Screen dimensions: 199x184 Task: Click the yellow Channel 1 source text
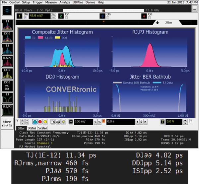45,143
